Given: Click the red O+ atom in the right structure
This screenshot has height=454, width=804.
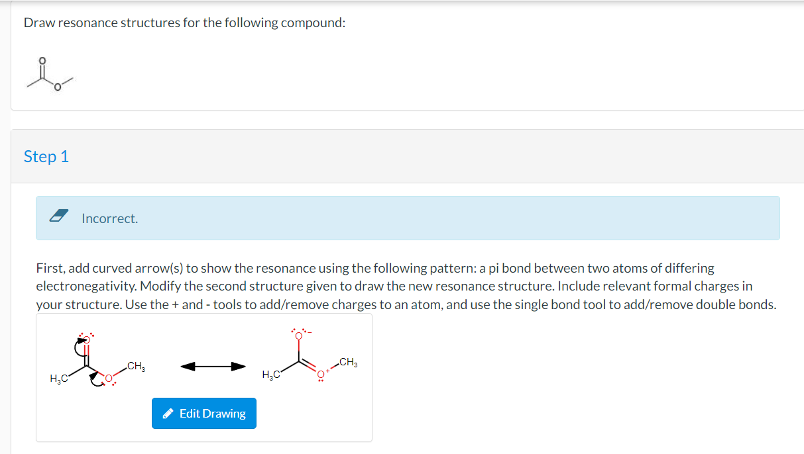Looking at the screenshot, I should (321, 373).
